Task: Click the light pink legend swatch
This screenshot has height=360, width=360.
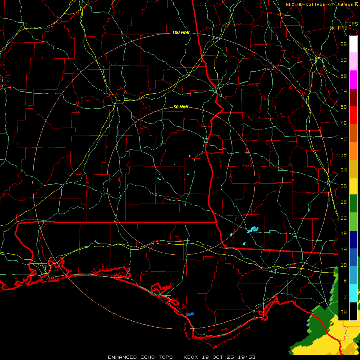Action: point(353,62)
